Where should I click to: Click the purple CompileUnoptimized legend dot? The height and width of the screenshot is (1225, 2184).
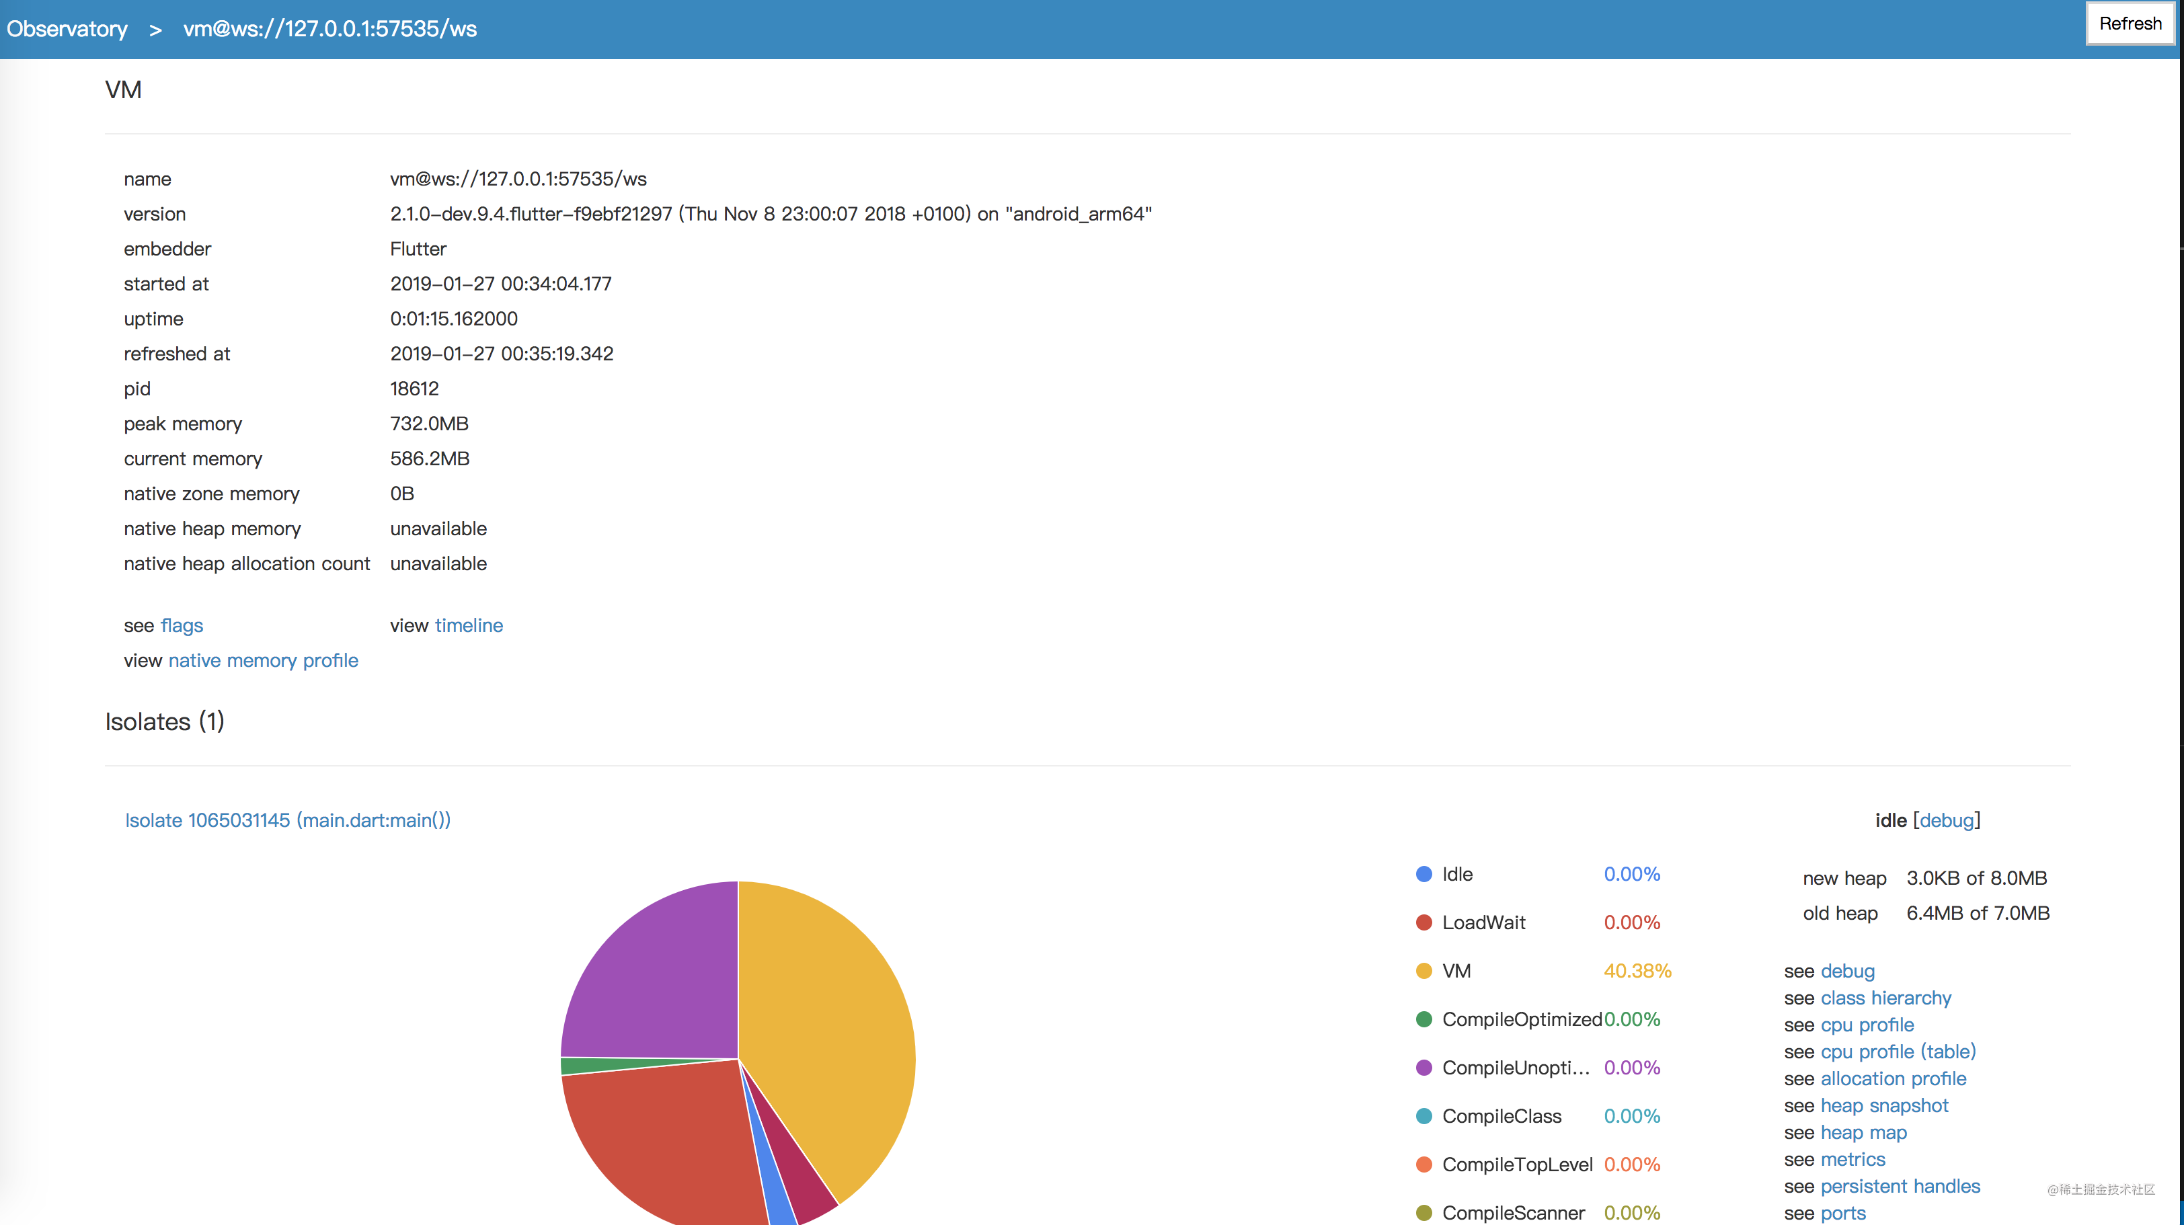[1424, 1067]
